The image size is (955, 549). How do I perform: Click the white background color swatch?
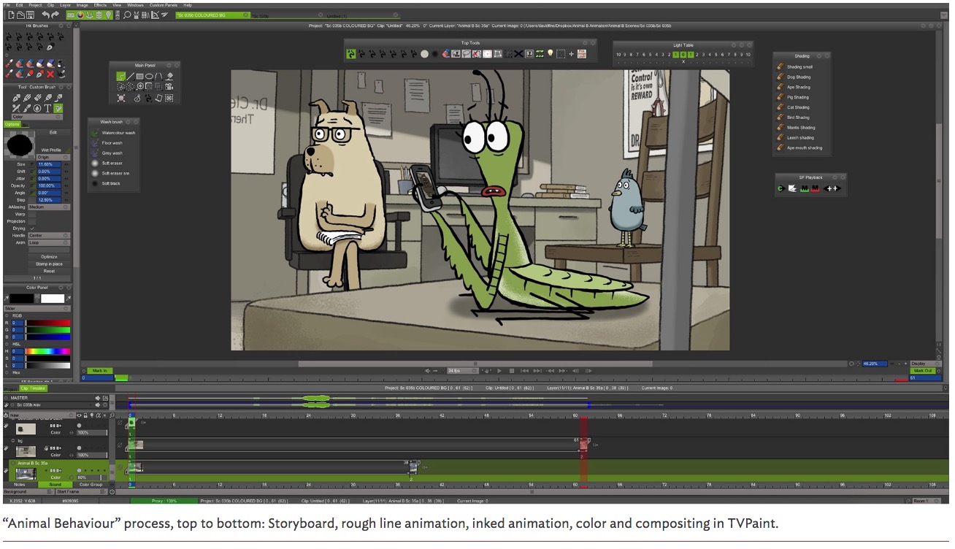(x=53, y=299)
